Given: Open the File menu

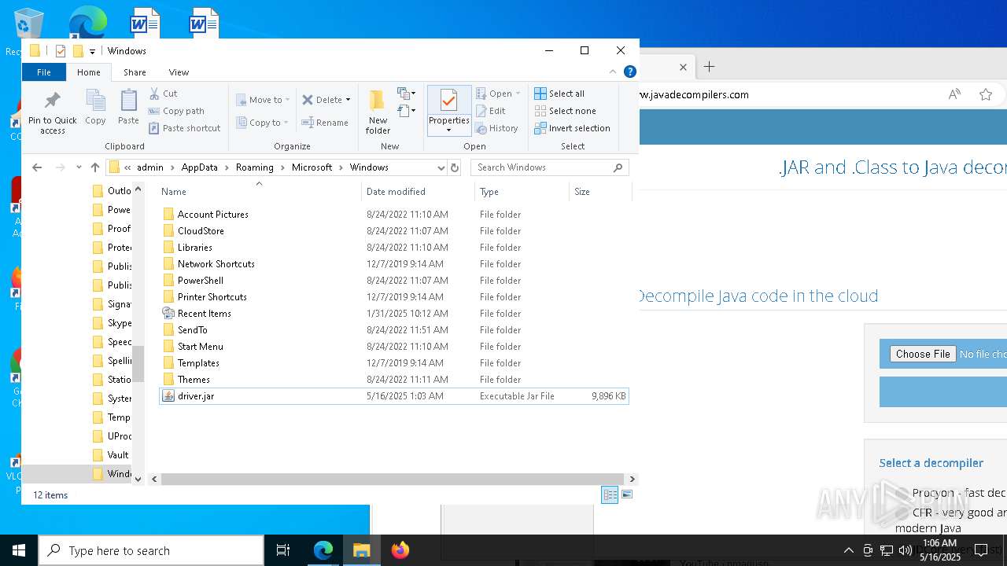Looking at the screenshot, I should [44, 72].
